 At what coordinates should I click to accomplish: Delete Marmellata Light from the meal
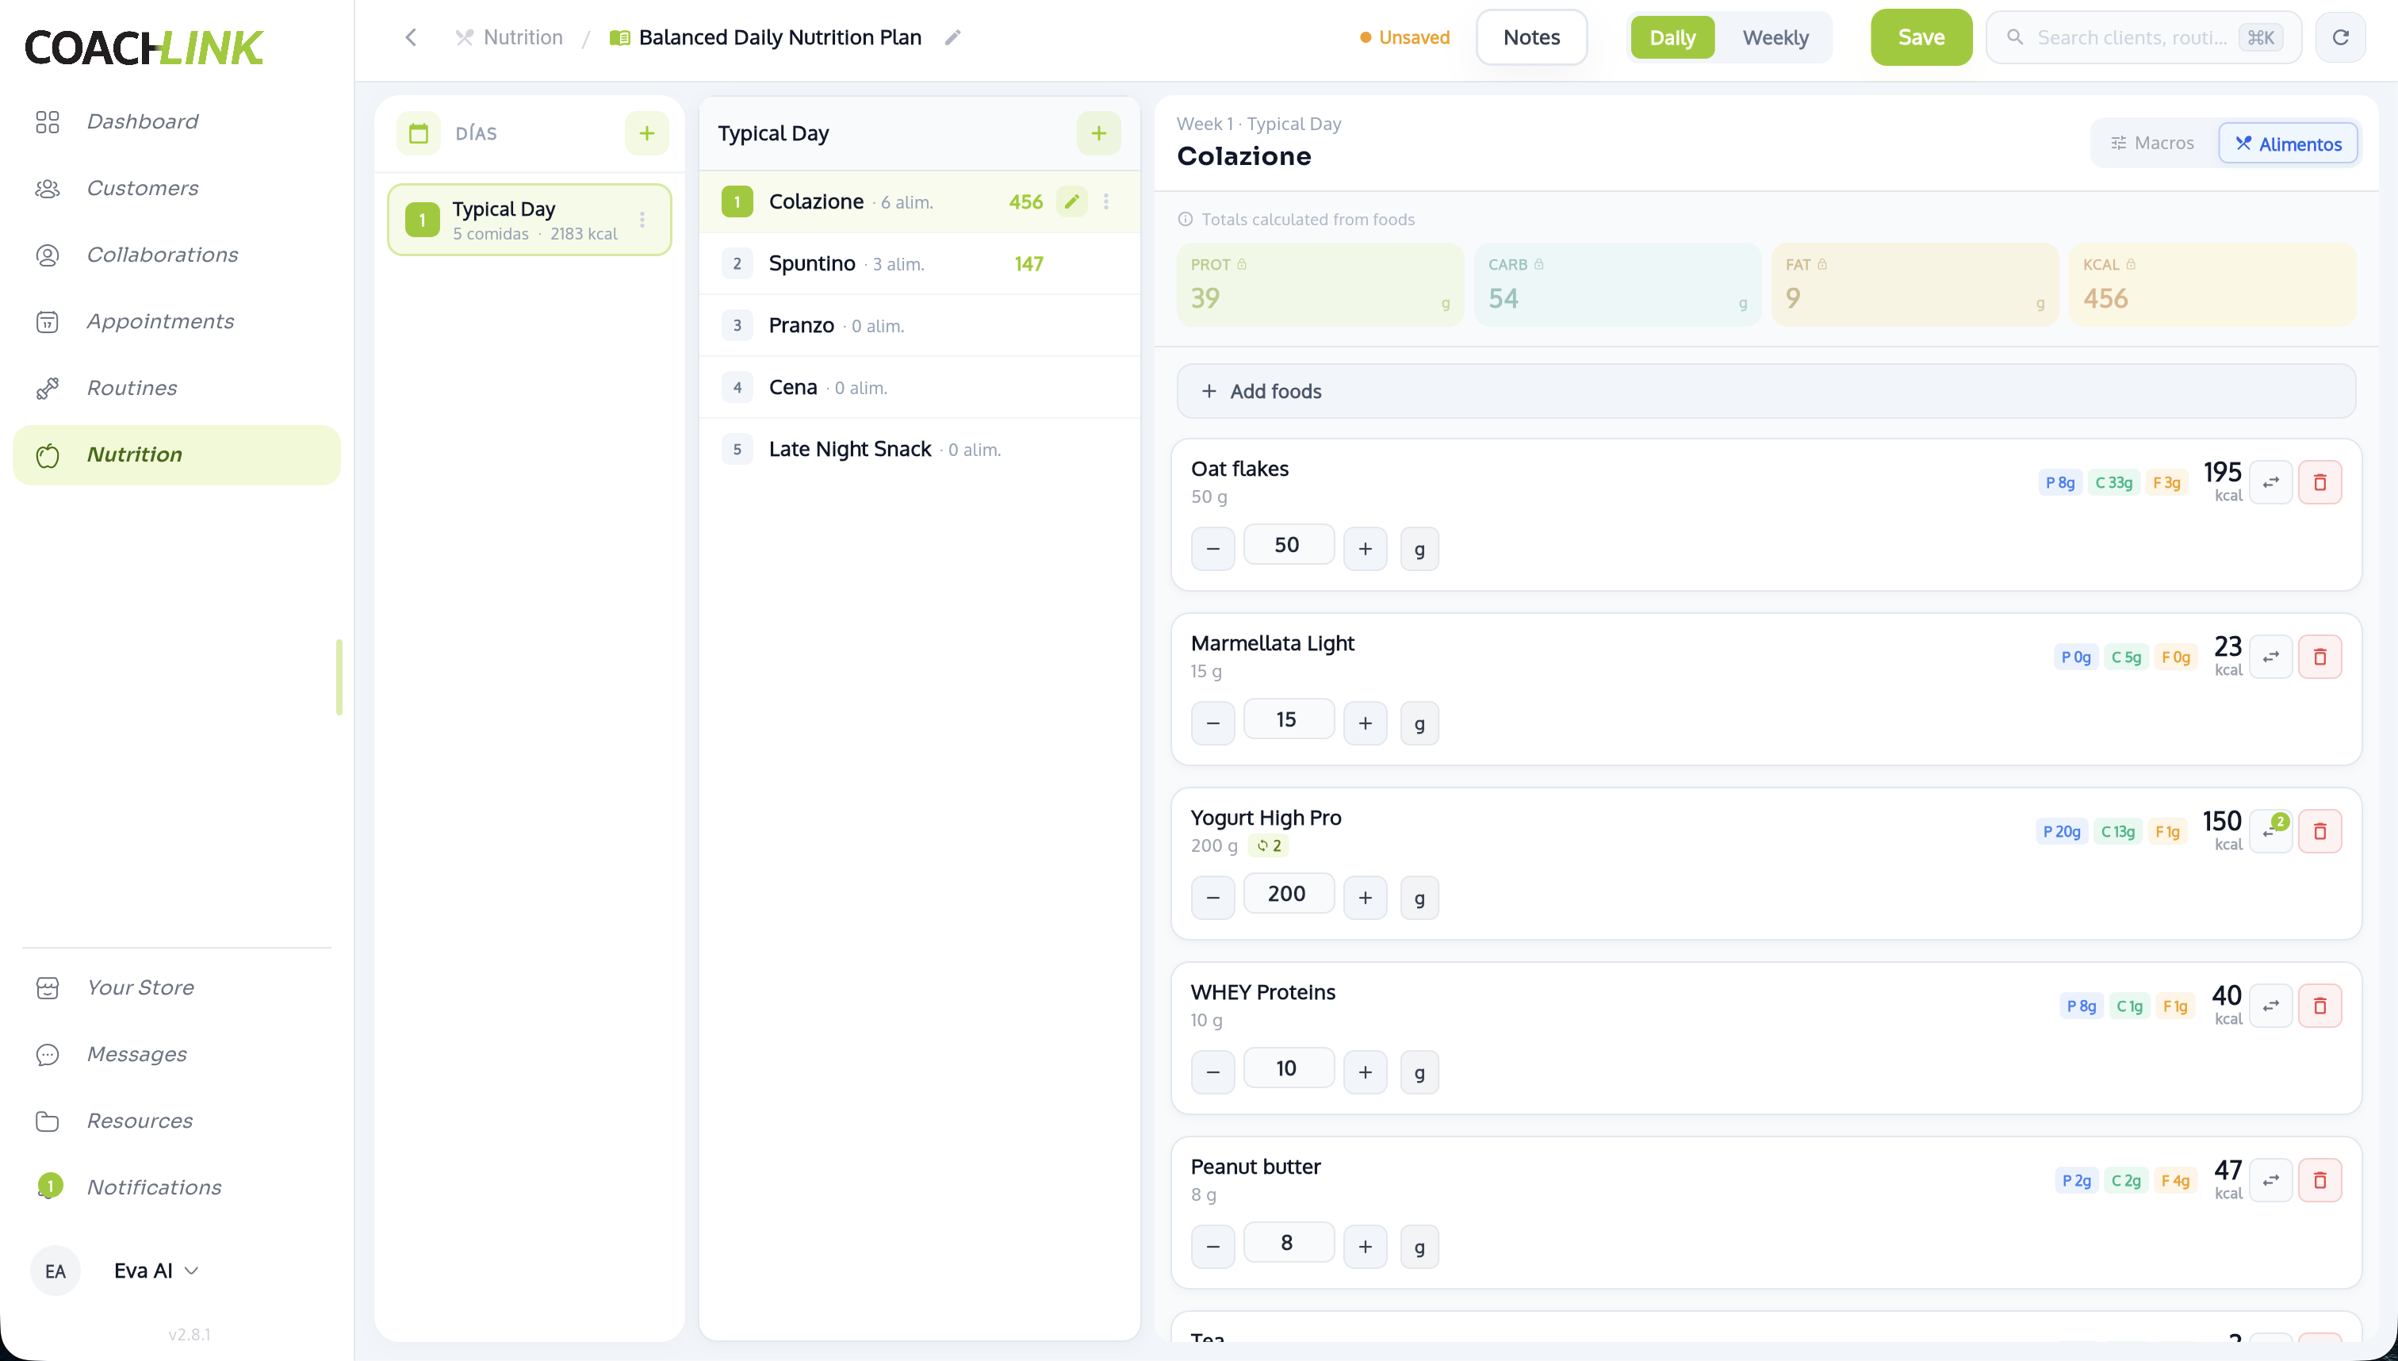pyautogui.click(x=2319, y=657)
